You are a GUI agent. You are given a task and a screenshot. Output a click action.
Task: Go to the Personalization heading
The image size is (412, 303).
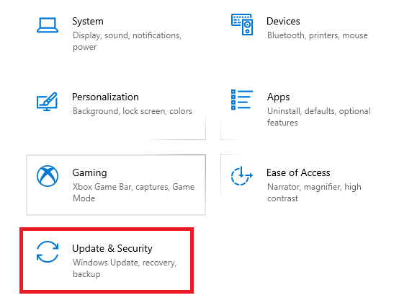105,97
